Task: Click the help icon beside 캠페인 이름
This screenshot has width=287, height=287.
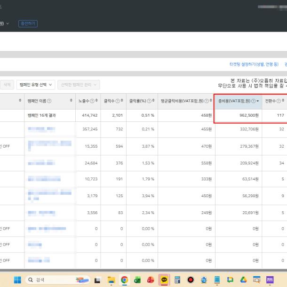Action: click(x=49, y=101)
